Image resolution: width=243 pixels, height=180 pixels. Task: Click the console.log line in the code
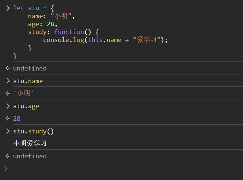tap(105, 40)
